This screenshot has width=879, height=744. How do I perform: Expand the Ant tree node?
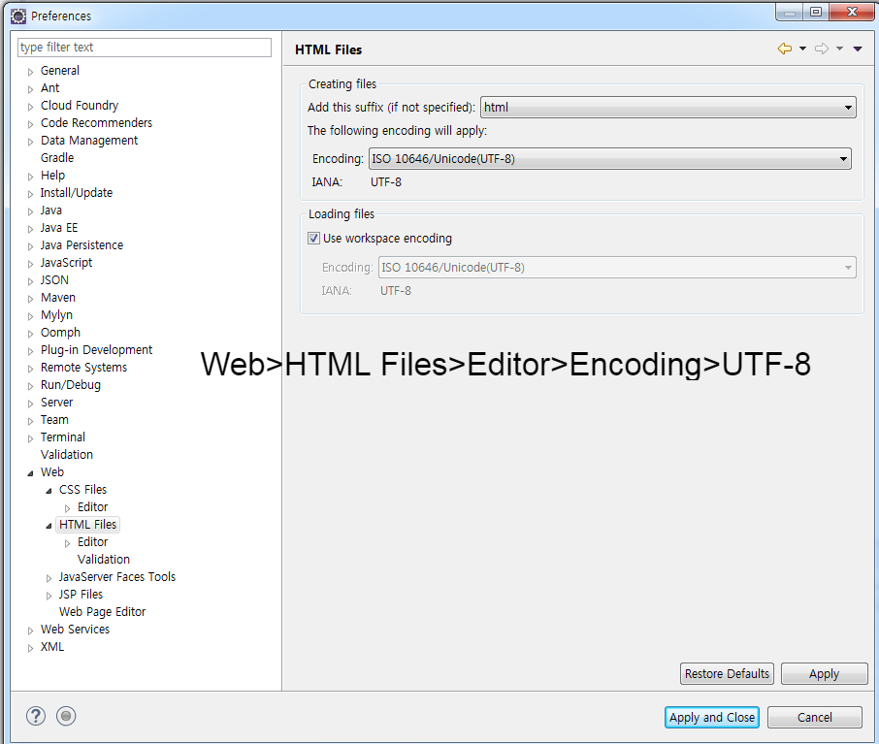[x=30, y=89]
